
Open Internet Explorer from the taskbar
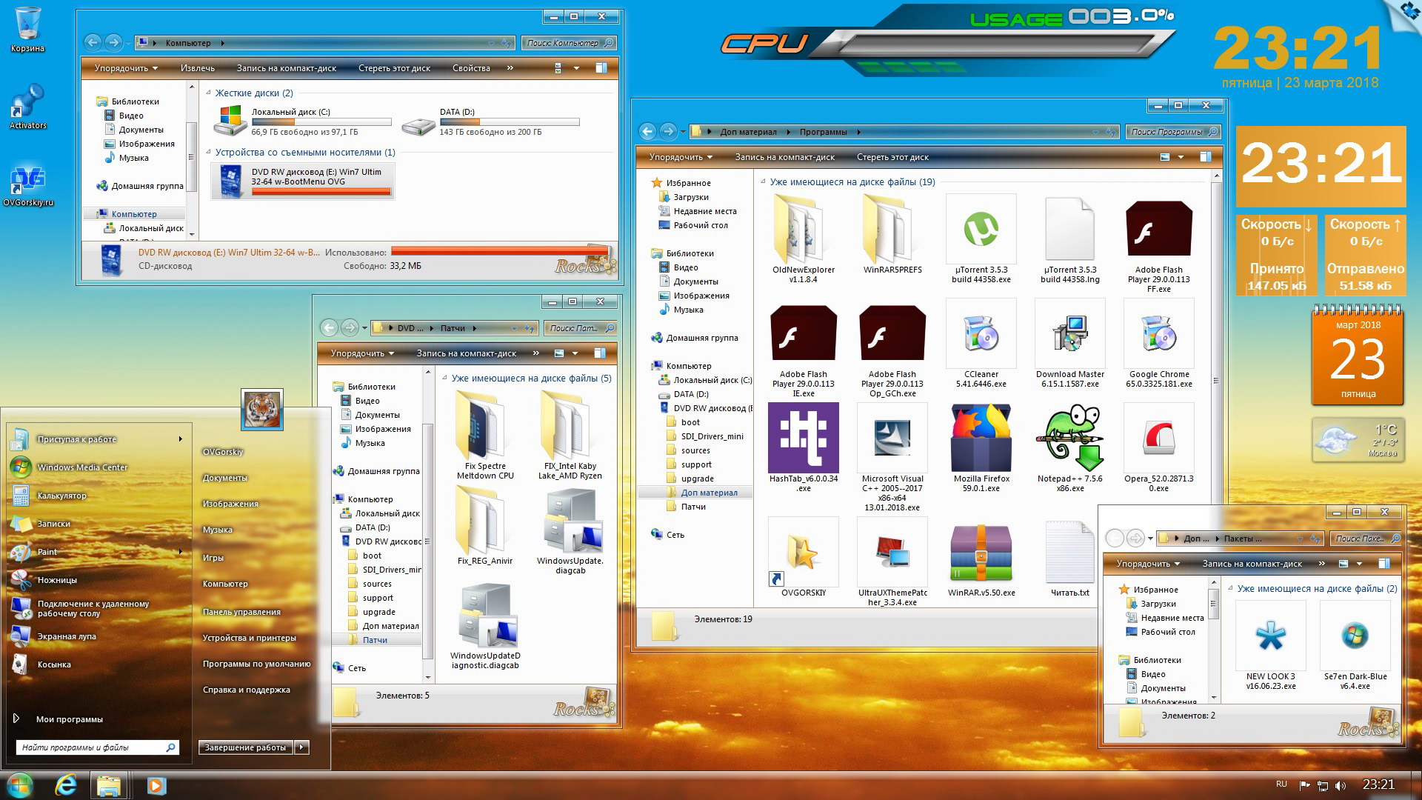[x=66, y=784]
